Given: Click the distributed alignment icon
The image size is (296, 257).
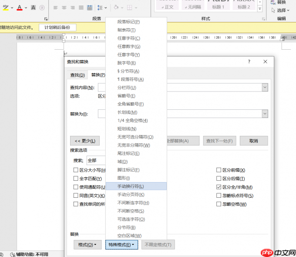Looking at the screenshot, I should [90, 7].
